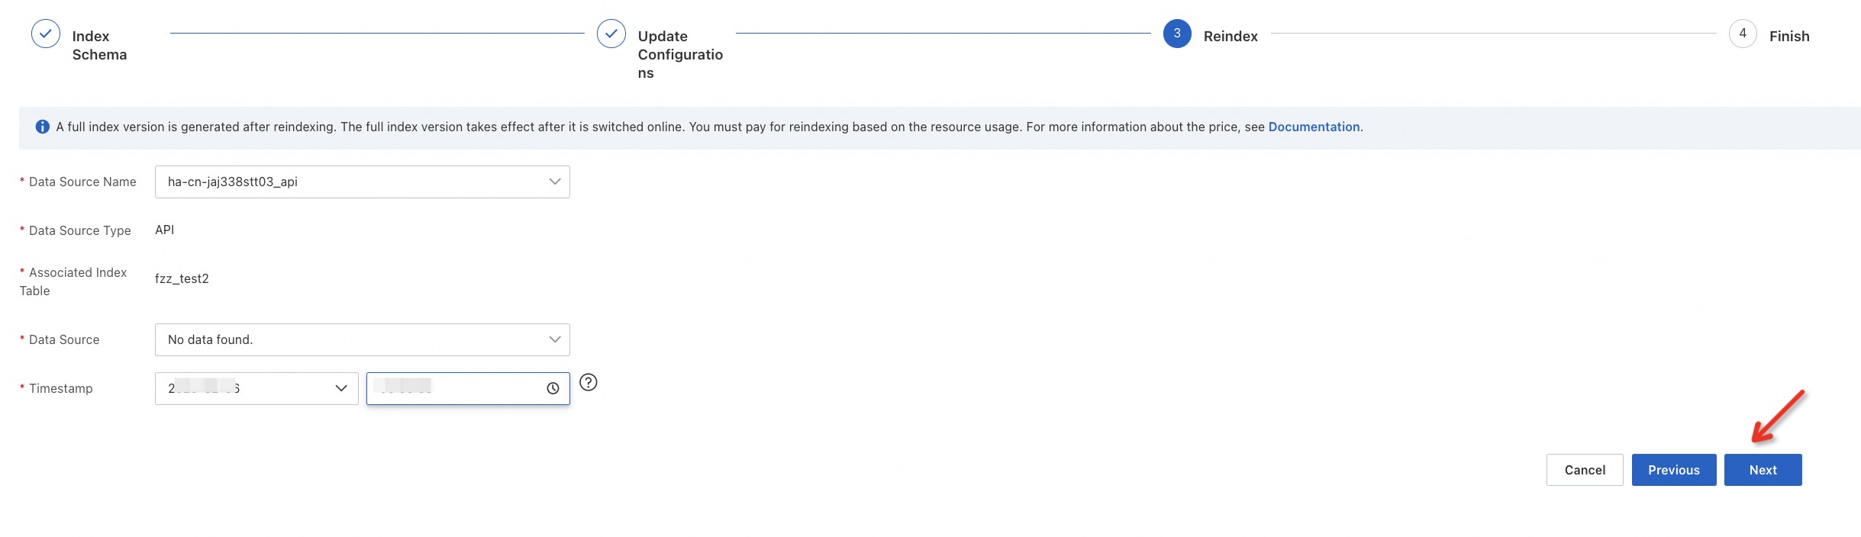Click the clock icon in the time field

(x=553, y=388)
